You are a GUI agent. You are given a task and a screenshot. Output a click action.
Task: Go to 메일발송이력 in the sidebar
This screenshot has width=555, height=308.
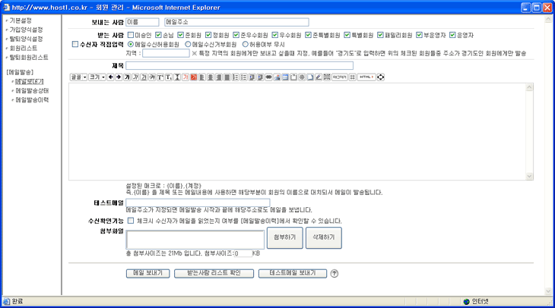click(x=32, y=99)
